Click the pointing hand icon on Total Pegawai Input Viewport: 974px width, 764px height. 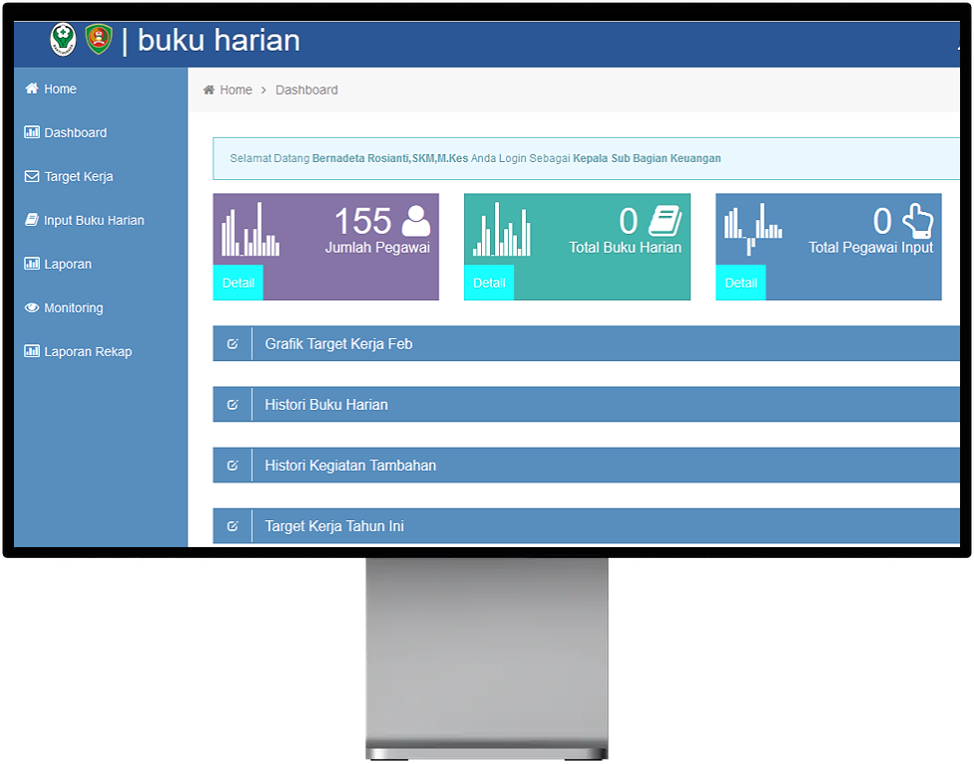pos(917,221)
